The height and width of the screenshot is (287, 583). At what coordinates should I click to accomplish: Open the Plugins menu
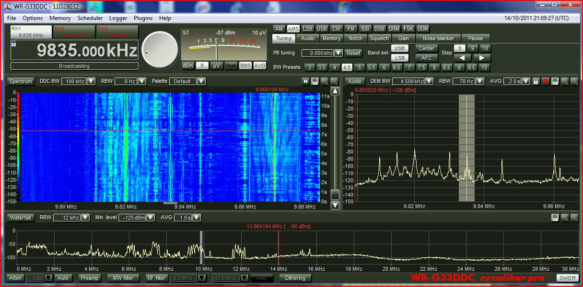(143, 18)
